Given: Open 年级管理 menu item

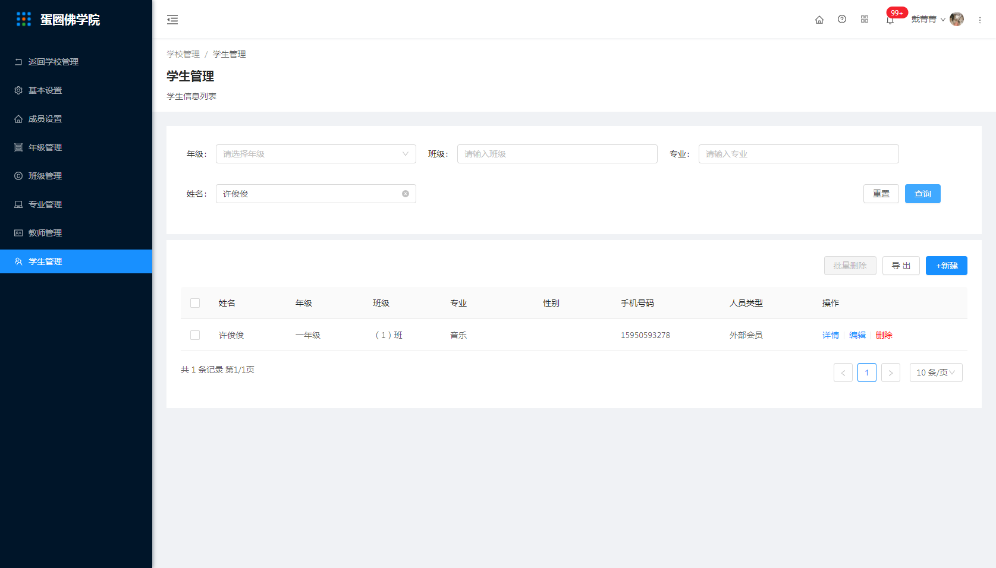Looking at the screenshot, I should (x=76, y=147).
